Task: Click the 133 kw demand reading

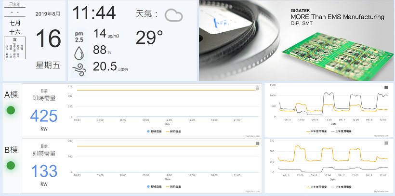Action: pos(44,171)
